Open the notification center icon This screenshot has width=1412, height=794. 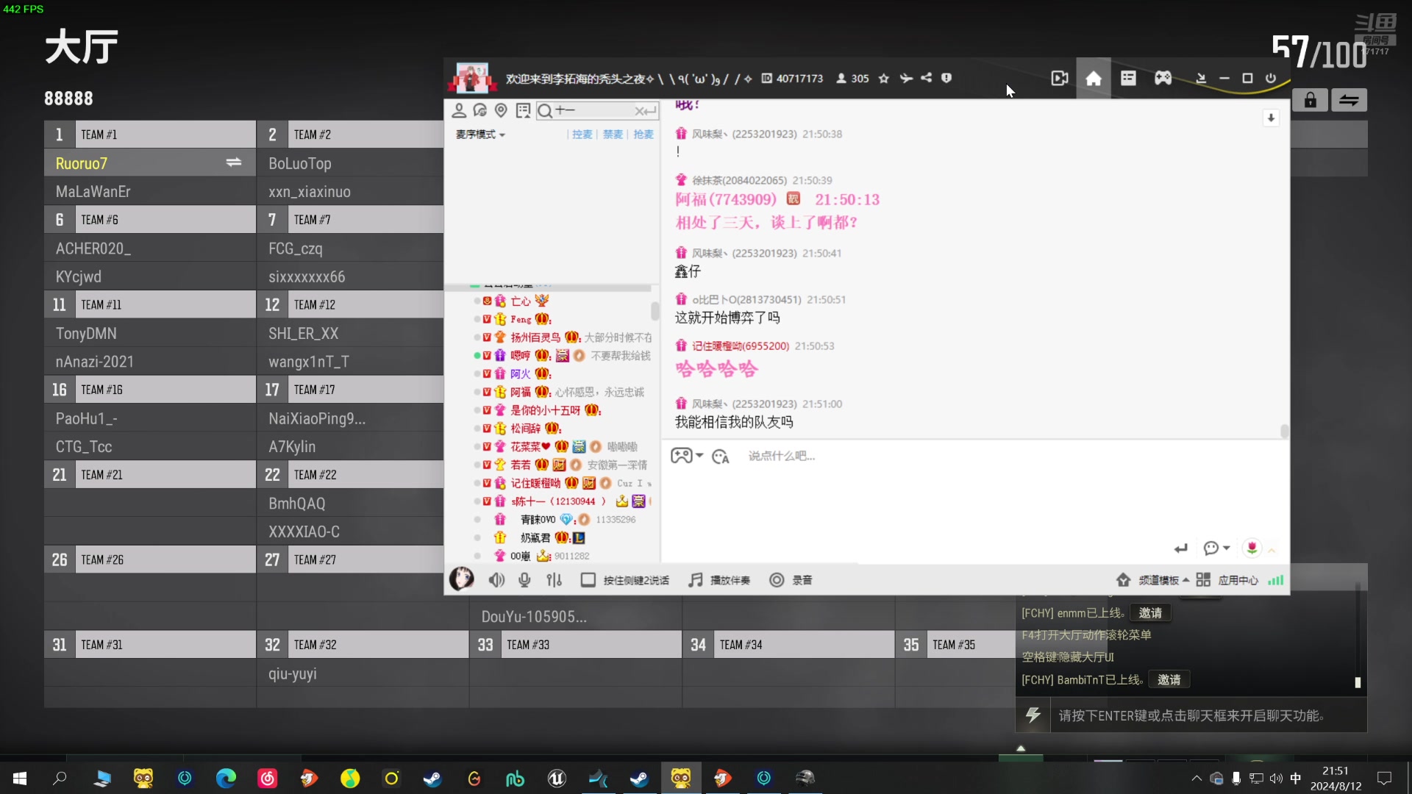click(1384, 778)
